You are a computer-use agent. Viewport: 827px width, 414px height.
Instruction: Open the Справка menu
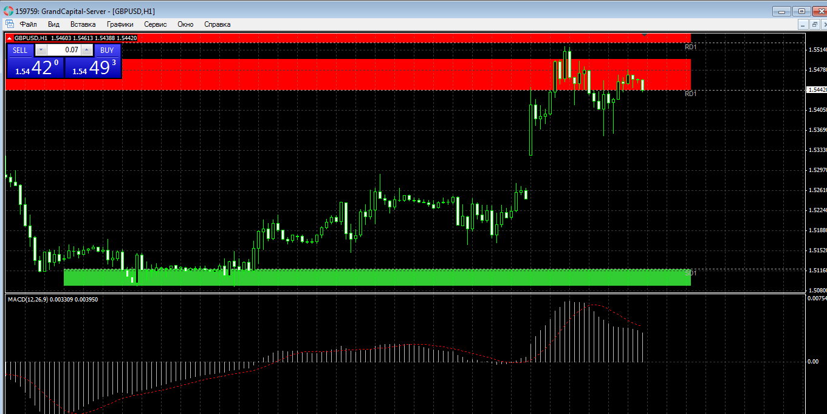(x=217, y=24)
